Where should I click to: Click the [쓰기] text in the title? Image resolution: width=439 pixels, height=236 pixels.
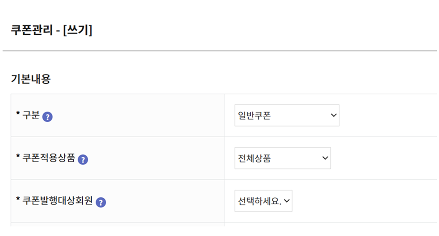78,31
